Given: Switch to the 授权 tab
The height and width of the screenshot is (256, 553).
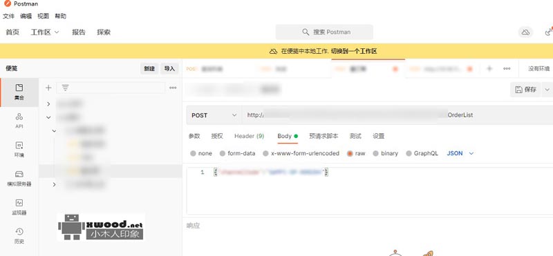Looking at the screenshot, I should (x=217, y=136).
